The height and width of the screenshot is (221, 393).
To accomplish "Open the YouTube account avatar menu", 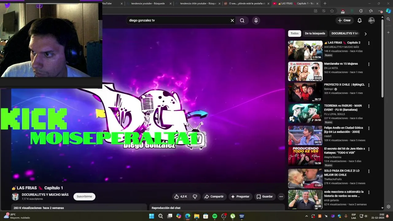I will (372, 21).
